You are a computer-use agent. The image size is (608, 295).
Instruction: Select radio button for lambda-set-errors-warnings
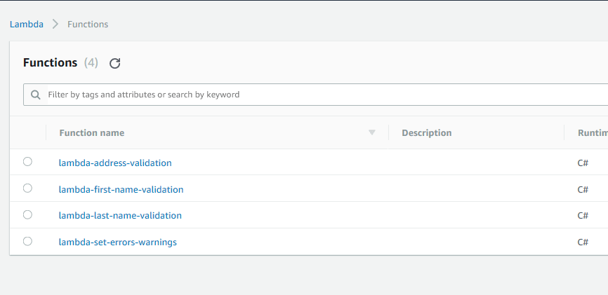tap(27, 241)
